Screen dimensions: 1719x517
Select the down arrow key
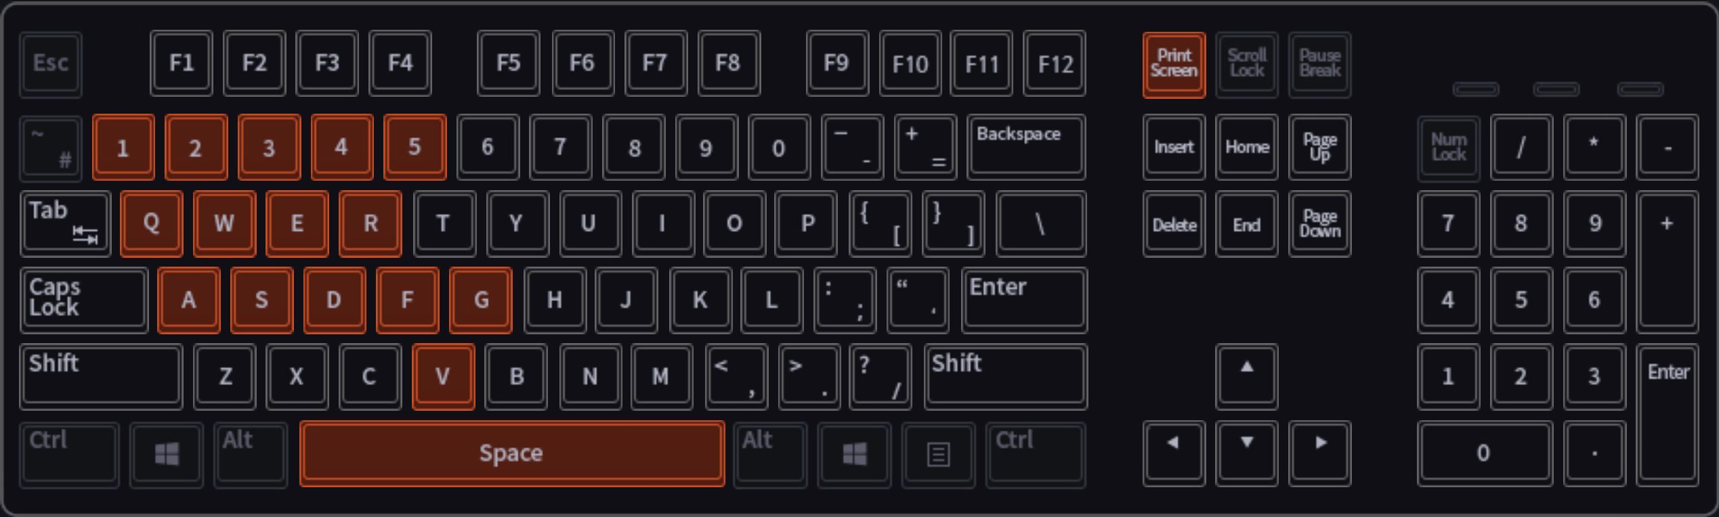(x=1246, y=453)
